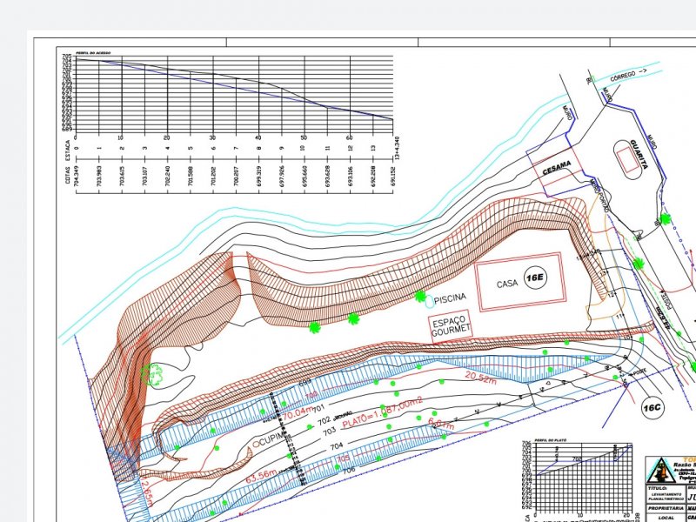Click the 704.349 elevation value
Viewport: 696px width, 522px height.
[76, 177]
